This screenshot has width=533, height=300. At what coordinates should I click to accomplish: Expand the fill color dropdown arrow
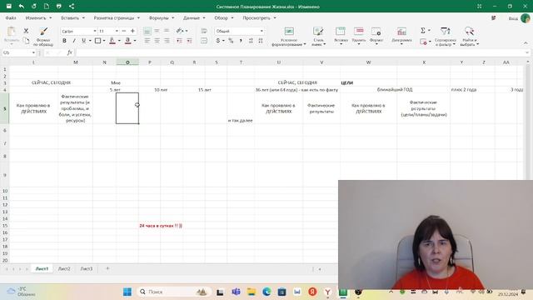[x=119, y=41]
